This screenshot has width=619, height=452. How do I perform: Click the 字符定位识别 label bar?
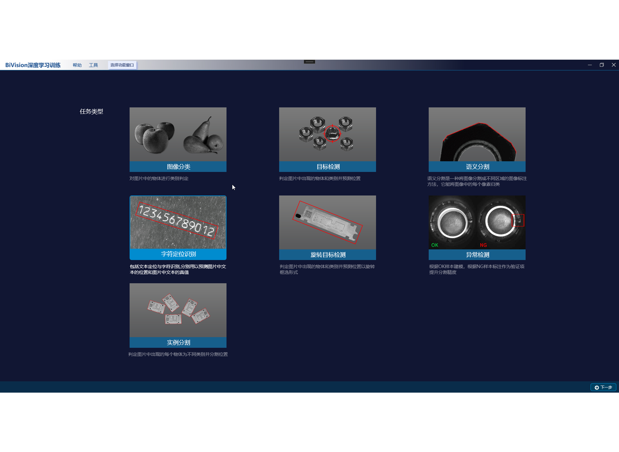coord(178,254)
